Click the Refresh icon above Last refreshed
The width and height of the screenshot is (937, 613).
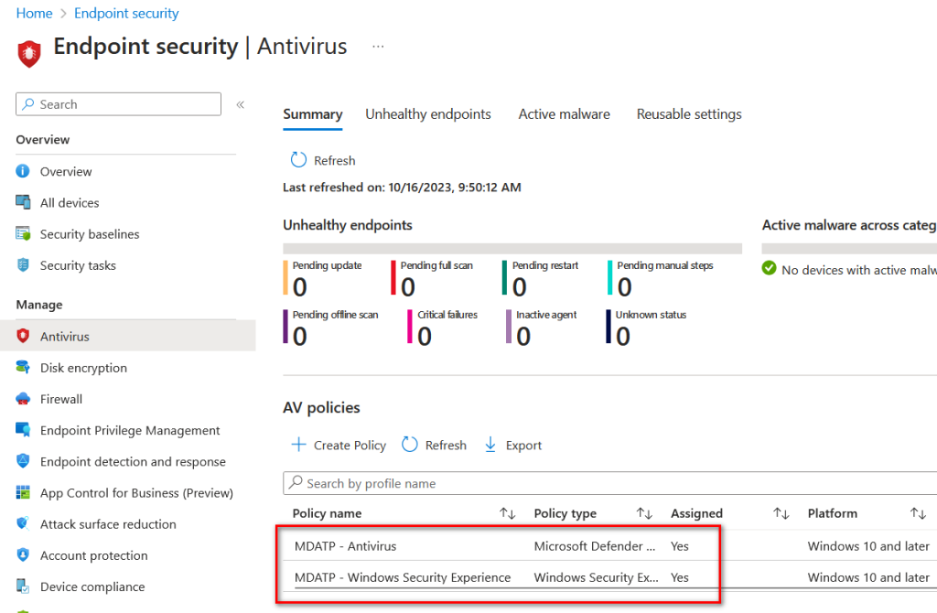(x=298, y=160)
